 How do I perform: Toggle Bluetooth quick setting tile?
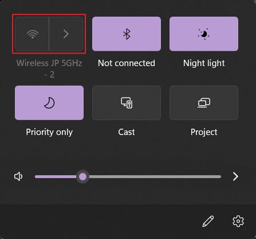pyautogui.click(x=127, y=34)
